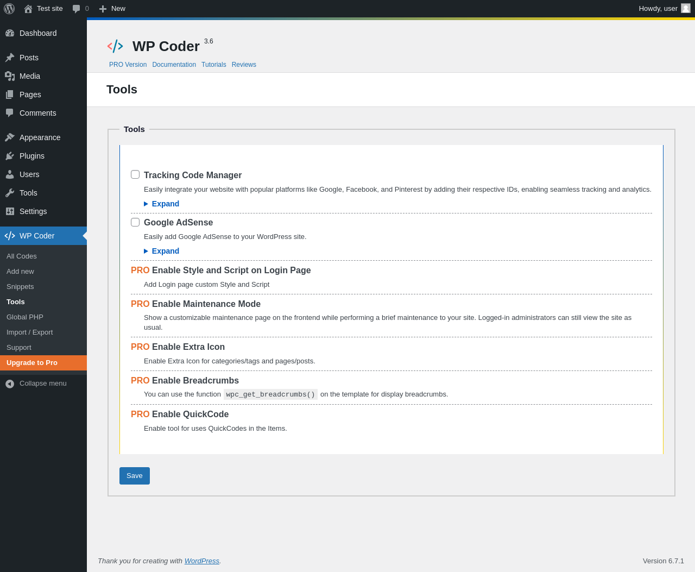Click the WP Coder code icon in sidebar
The width and height of the screenshot is (695, 572).
[10, 236]
